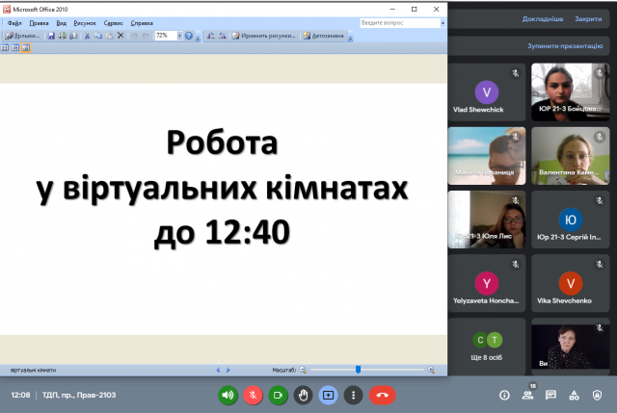Click the Автозамена button
This screenshot has width=617, height=413.
324,36
